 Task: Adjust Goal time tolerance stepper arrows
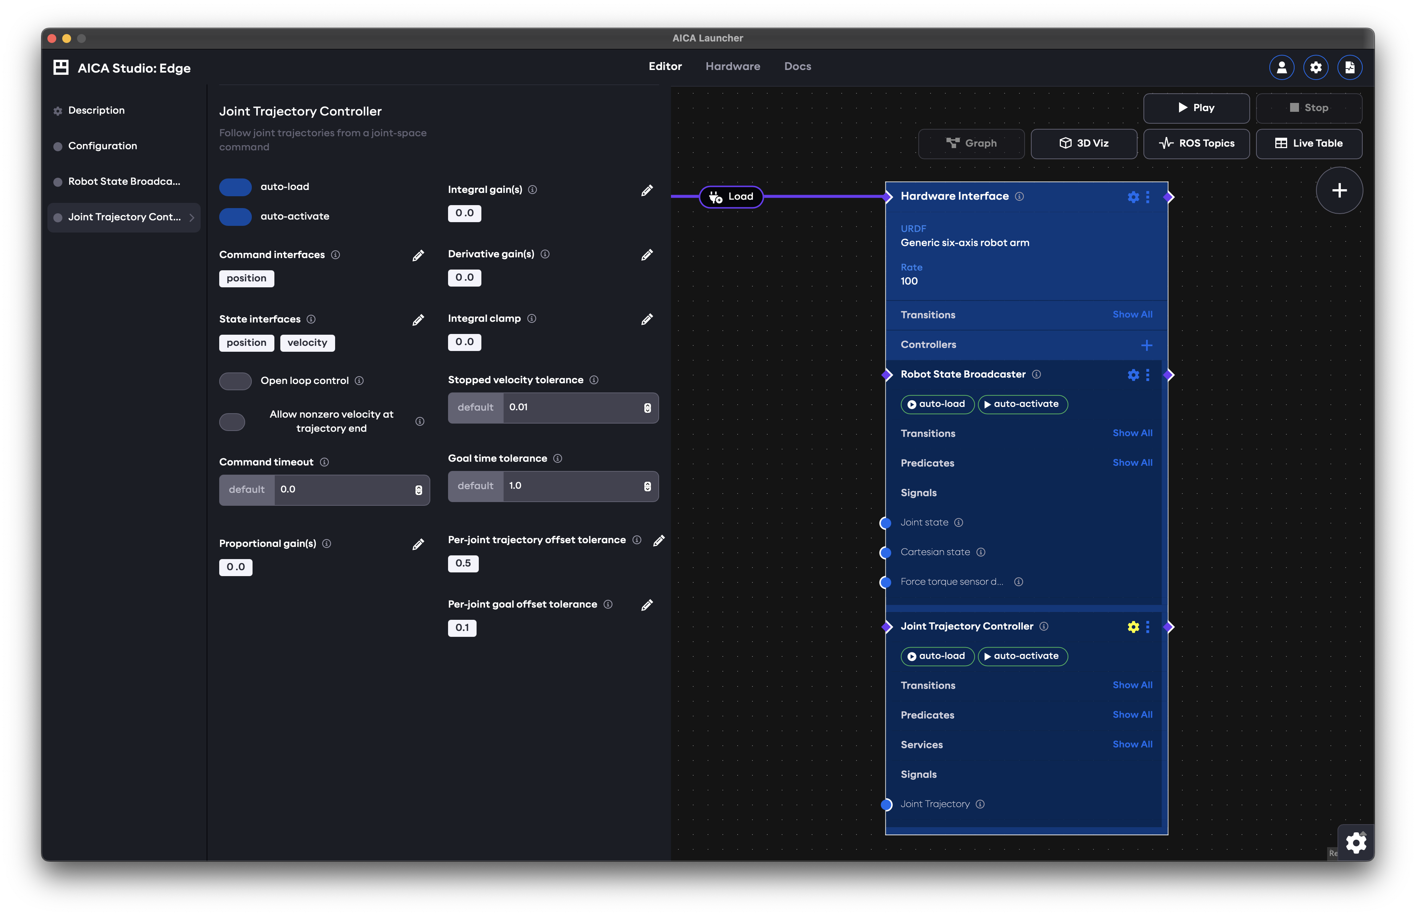pyautogui.click(x=647, y=487)
